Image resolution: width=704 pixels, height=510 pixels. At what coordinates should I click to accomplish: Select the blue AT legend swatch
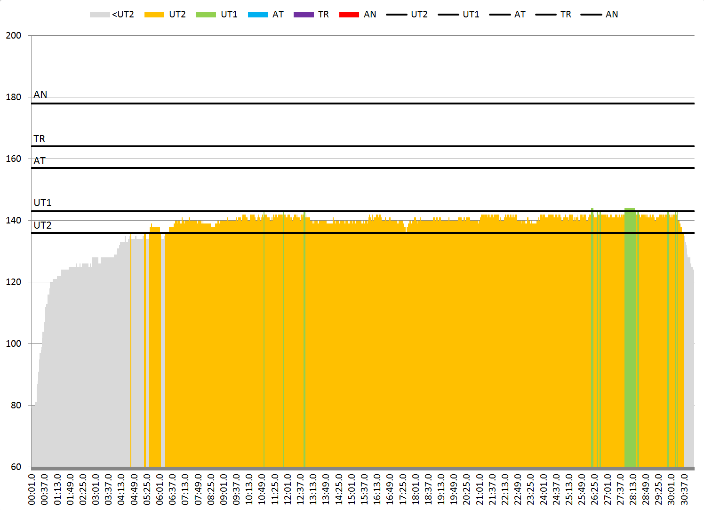257,15
